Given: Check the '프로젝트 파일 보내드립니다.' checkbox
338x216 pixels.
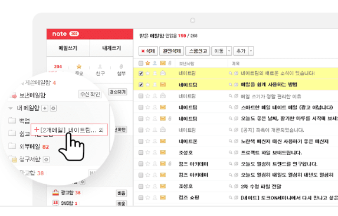Looking at the screenshot, I should (x=141, y=152).
